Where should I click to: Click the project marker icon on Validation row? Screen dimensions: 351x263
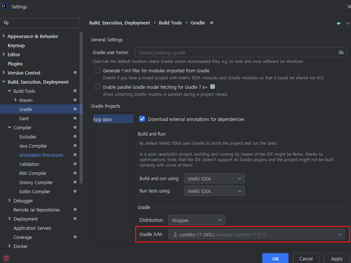pos(75,164)
